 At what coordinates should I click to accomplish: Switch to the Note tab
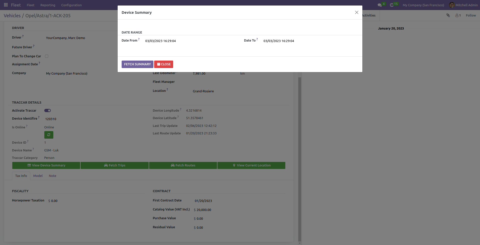point(52,176)
